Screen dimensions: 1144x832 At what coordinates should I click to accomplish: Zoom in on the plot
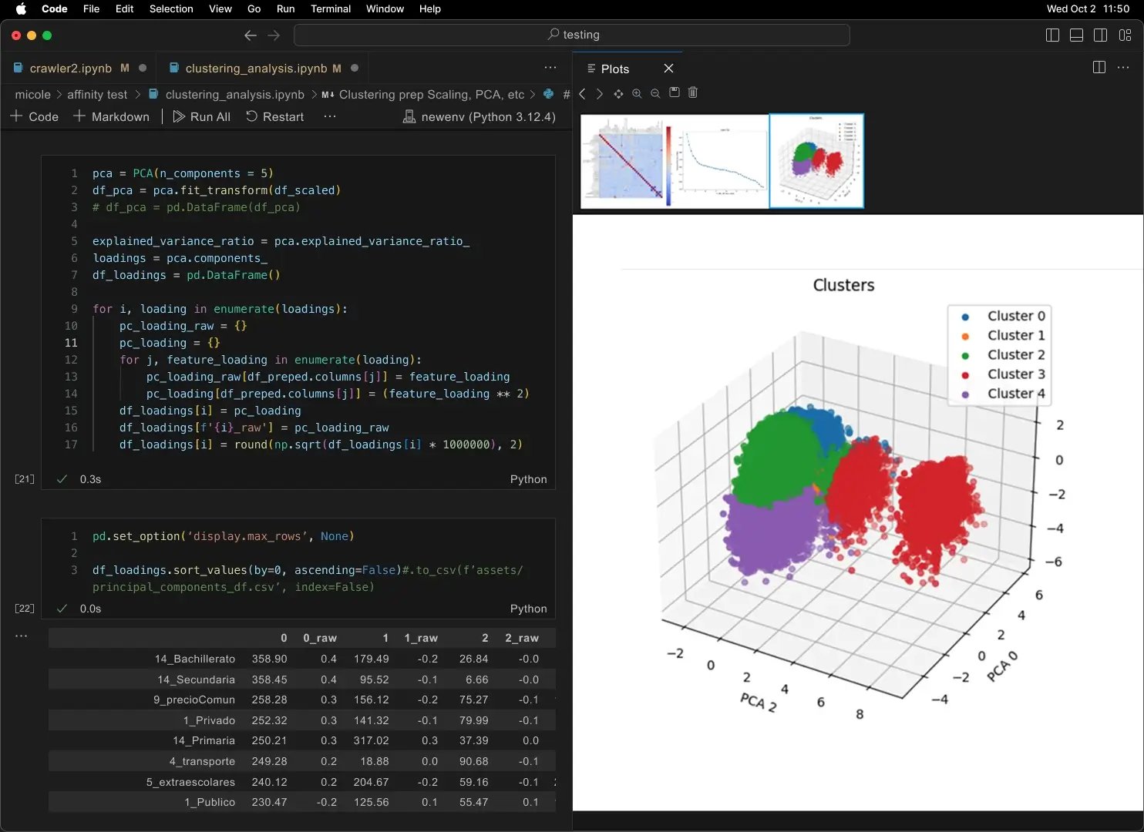click(637, 93)
